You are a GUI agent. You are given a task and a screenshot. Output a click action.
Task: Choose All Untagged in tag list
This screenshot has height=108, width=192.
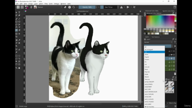pos(154,49)
